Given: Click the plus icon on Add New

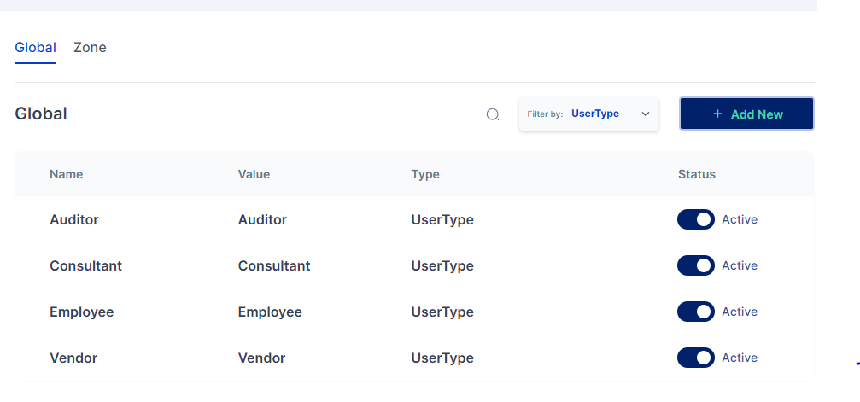Looking at the screenshot, I should point(717,114).
